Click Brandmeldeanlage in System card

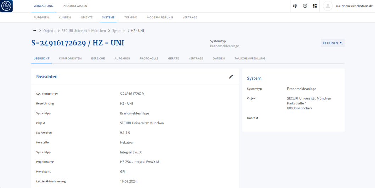(302, 89)
